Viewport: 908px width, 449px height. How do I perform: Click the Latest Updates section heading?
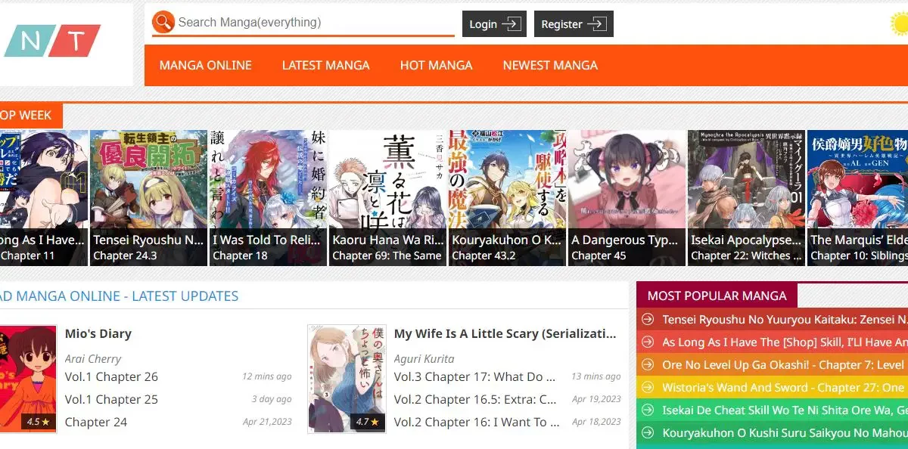(x=119, y=296)
